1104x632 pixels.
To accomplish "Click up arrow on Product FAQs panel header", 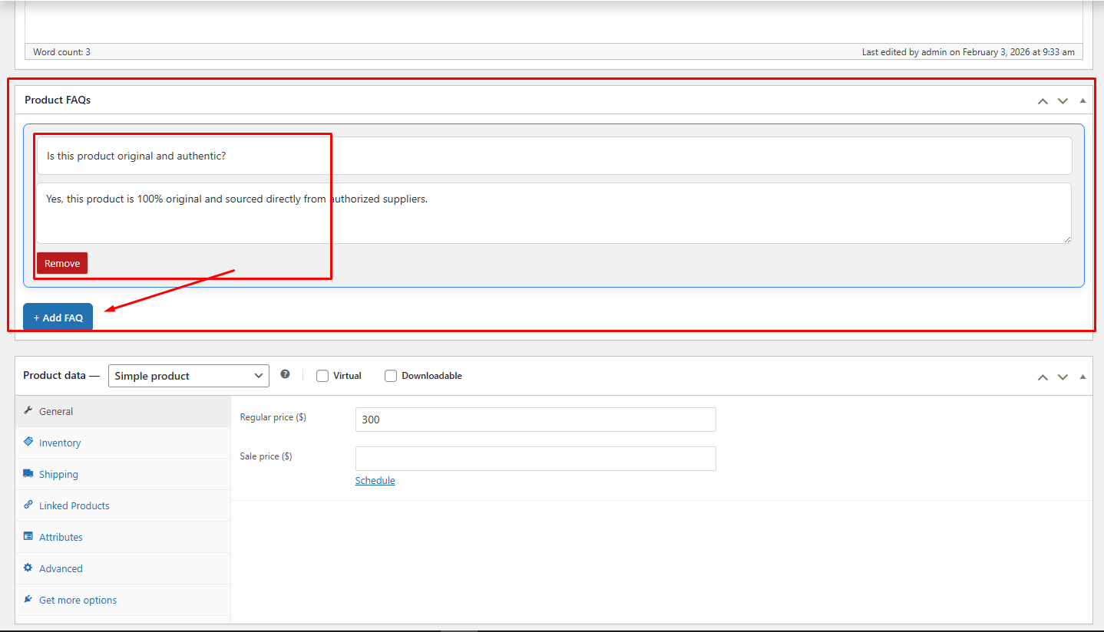I will 1043,100.
